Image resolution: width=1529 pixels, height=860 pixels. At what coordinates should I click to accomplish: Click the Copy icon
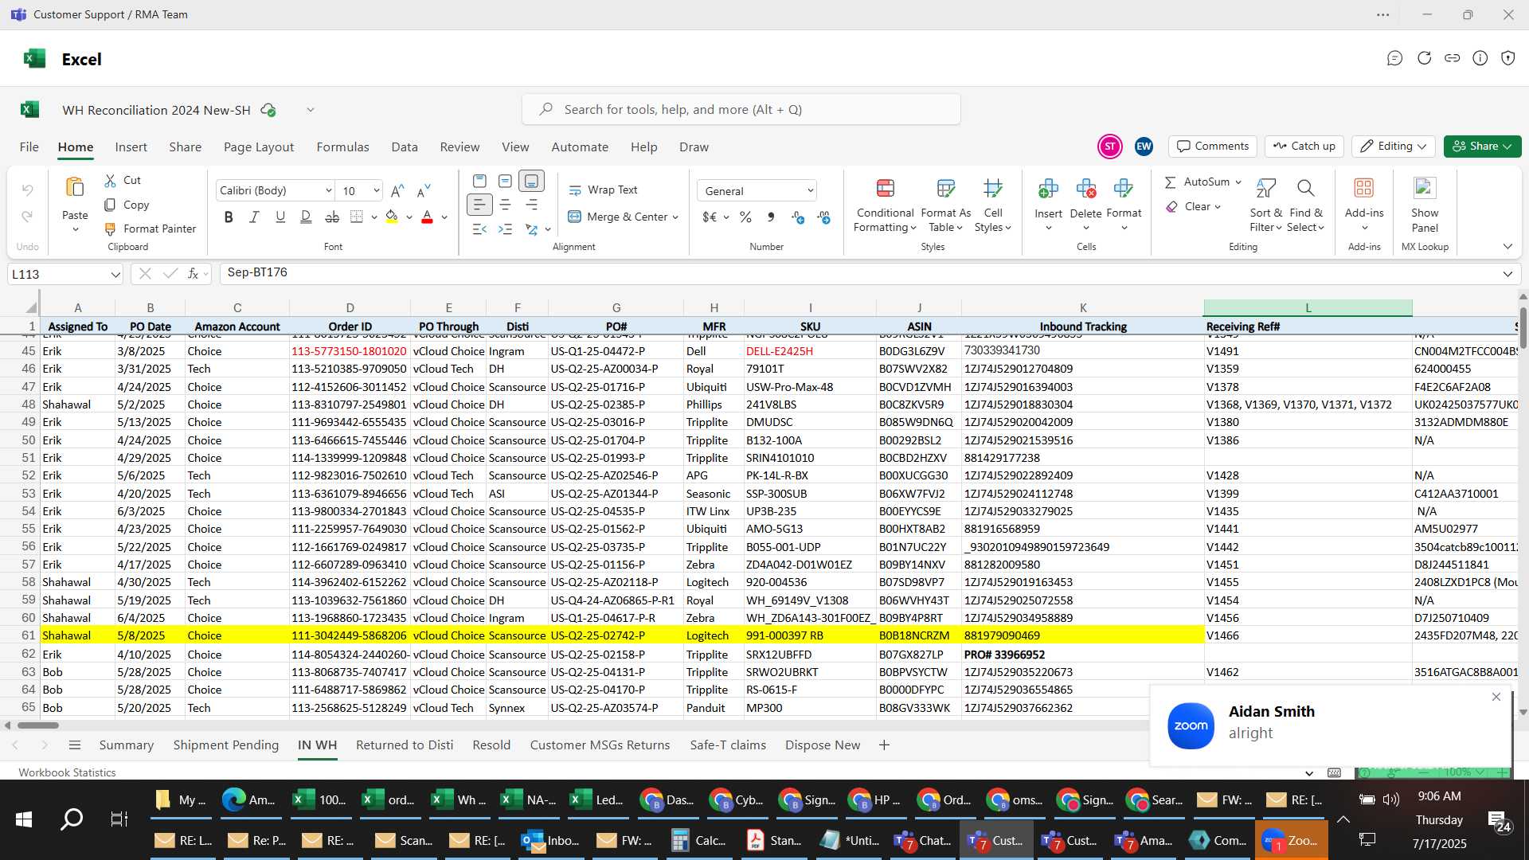pos(110,205)
